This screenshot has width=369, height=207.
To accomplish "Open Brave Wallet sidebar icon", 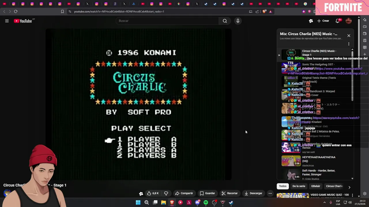I will pyautogui.click(x=365, y=33).
